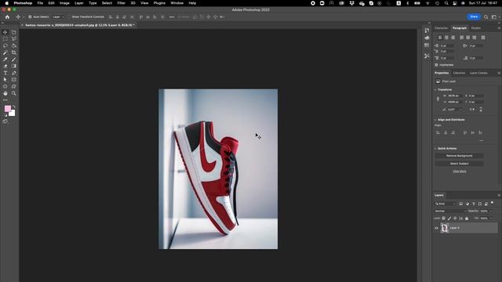Open the Filter menu
The height and width of the screenshot is (282, 502).
coord(121,3)
